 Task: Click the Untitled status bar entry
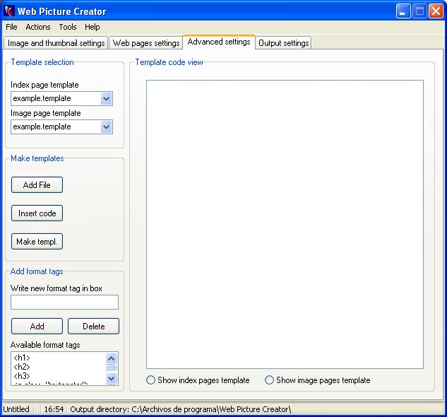click(x=16, y=409)
